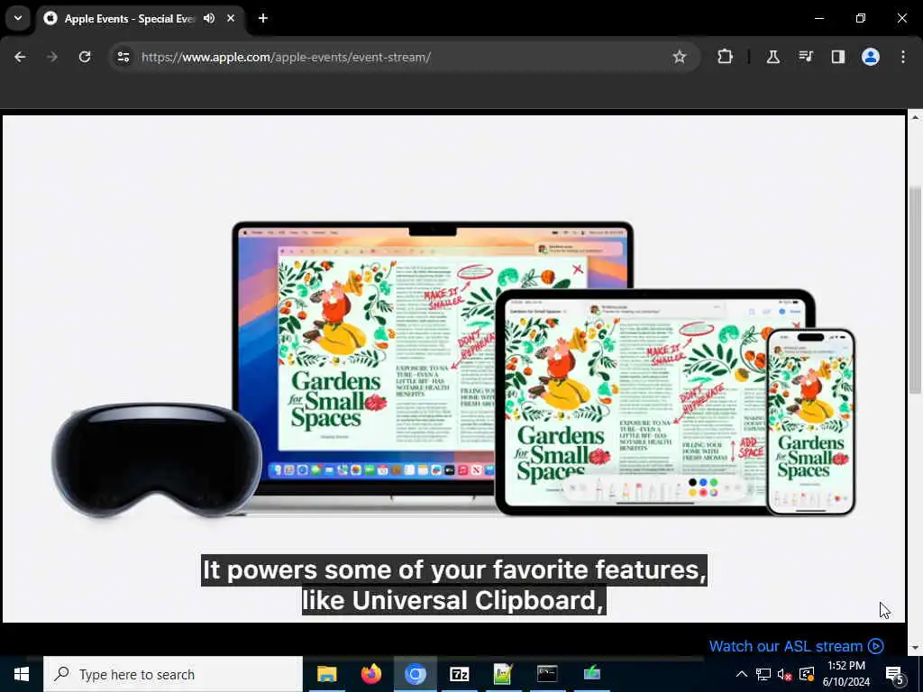This screenshot has width=923, height=692.
Task: Open the profile avatar menu
Action: [870, 57]
